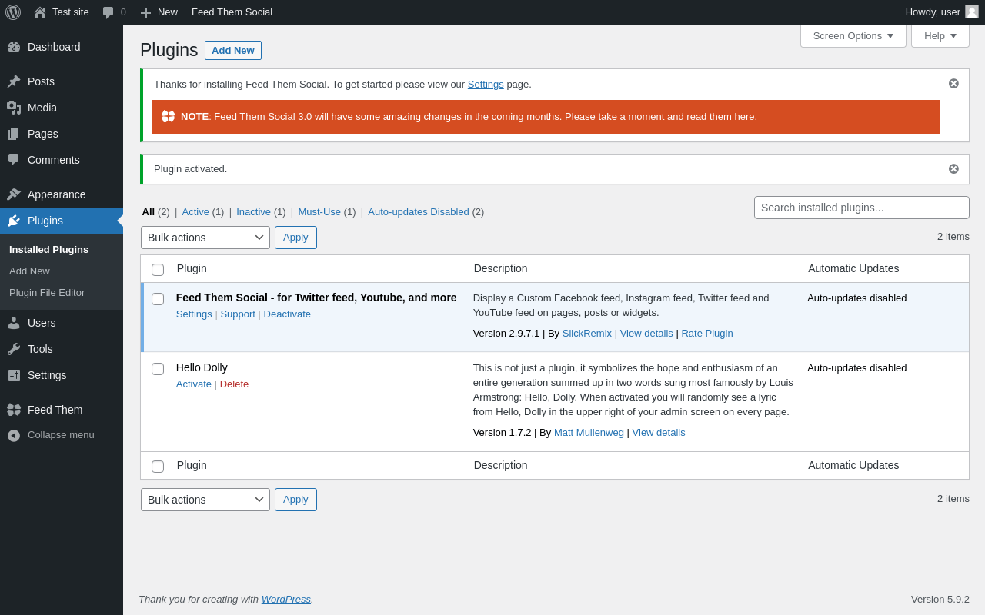Screen dimensions: 985x615
Task: Click the Media icon in sidebar
Action: pos(14,108)
